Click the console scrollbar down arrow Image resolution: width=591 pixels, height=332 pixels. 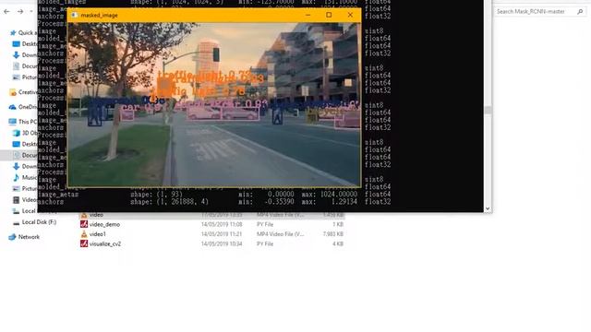(488, 208)
